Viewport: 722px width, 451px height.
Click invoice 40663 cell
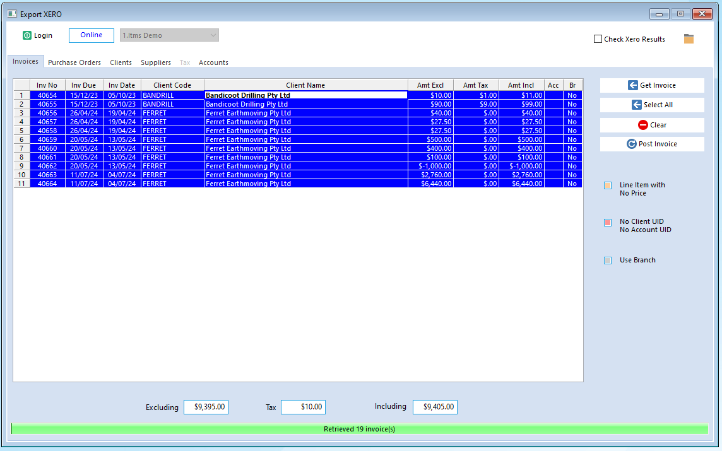47,175
